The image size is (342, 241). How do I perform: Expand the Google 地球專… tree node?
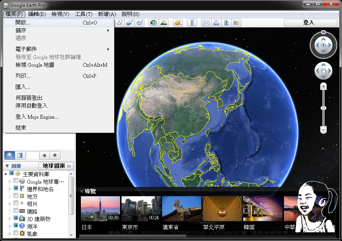[10, 181]
